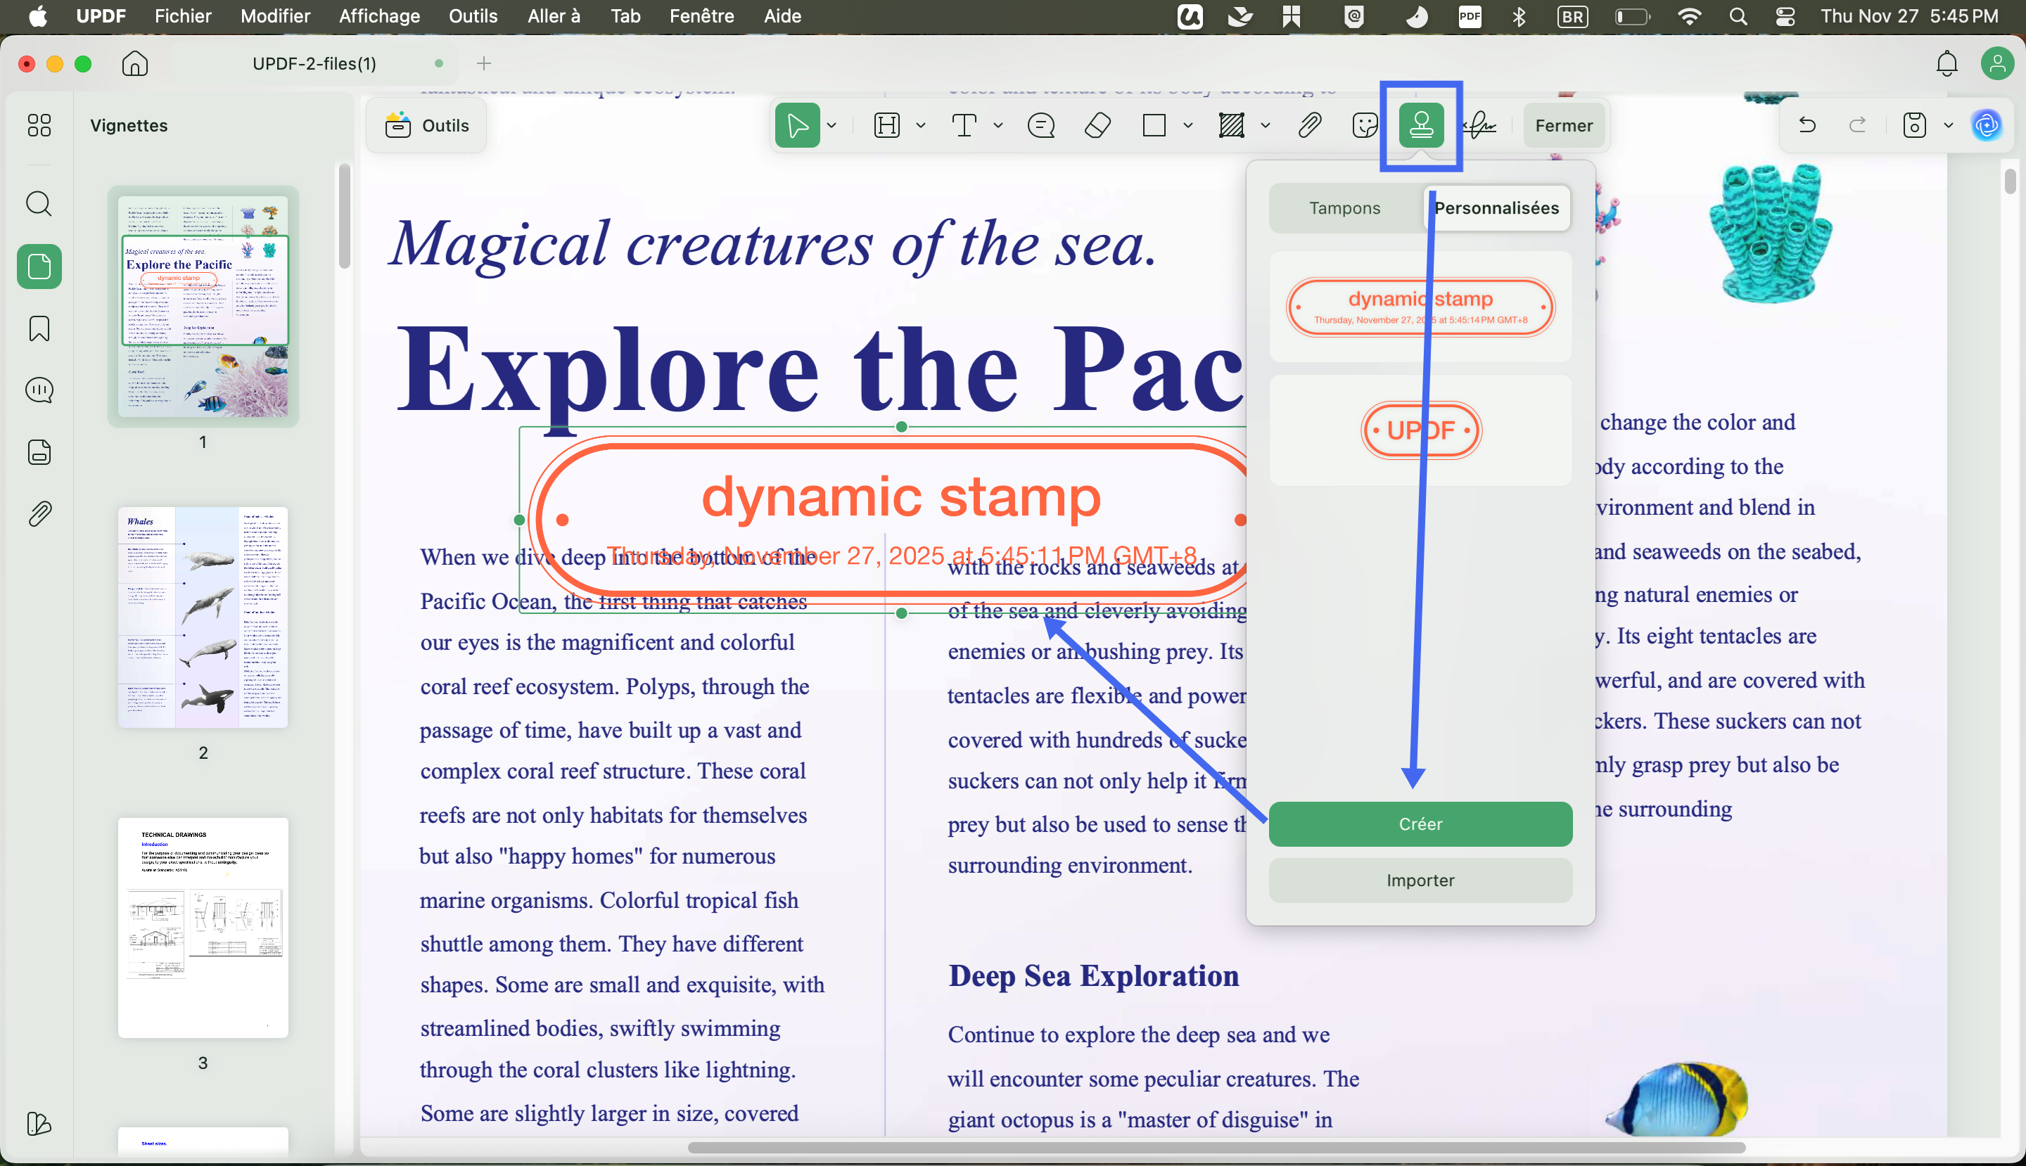The image size is (2026, 1166).
Task: Open the save options dropdown
Action: click(x=1949, y=125)
